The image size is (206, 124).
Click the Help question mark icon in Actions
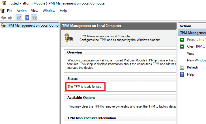pyautogui.click(x=182, y=74)
